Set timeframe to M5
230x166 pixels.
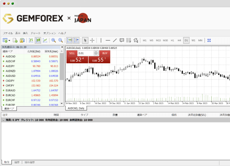[x=151, y=40]
